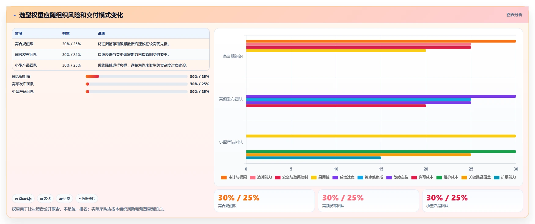This screenshot has height=224, width=535.
Task: Toggle 安全与数据控制 legend item
Action: pyautogui.click(x=291, y=177)
